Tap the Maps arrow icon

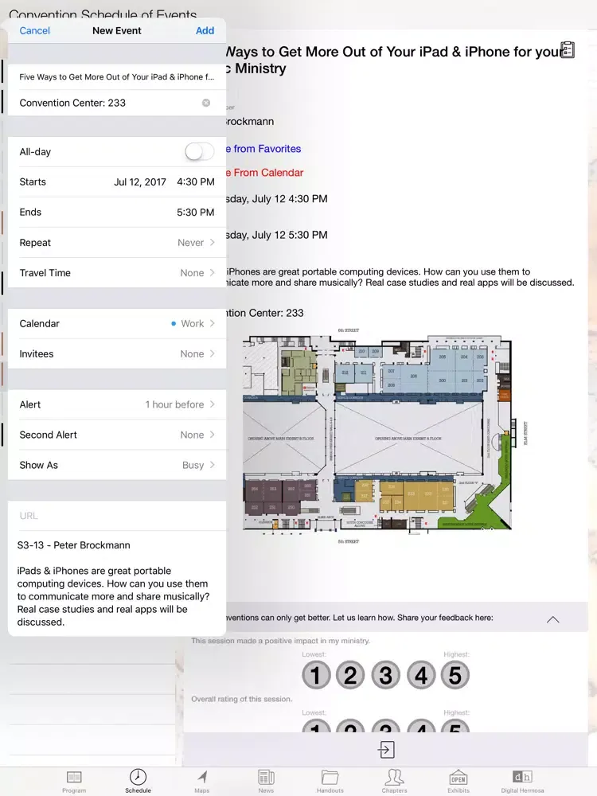202,777
